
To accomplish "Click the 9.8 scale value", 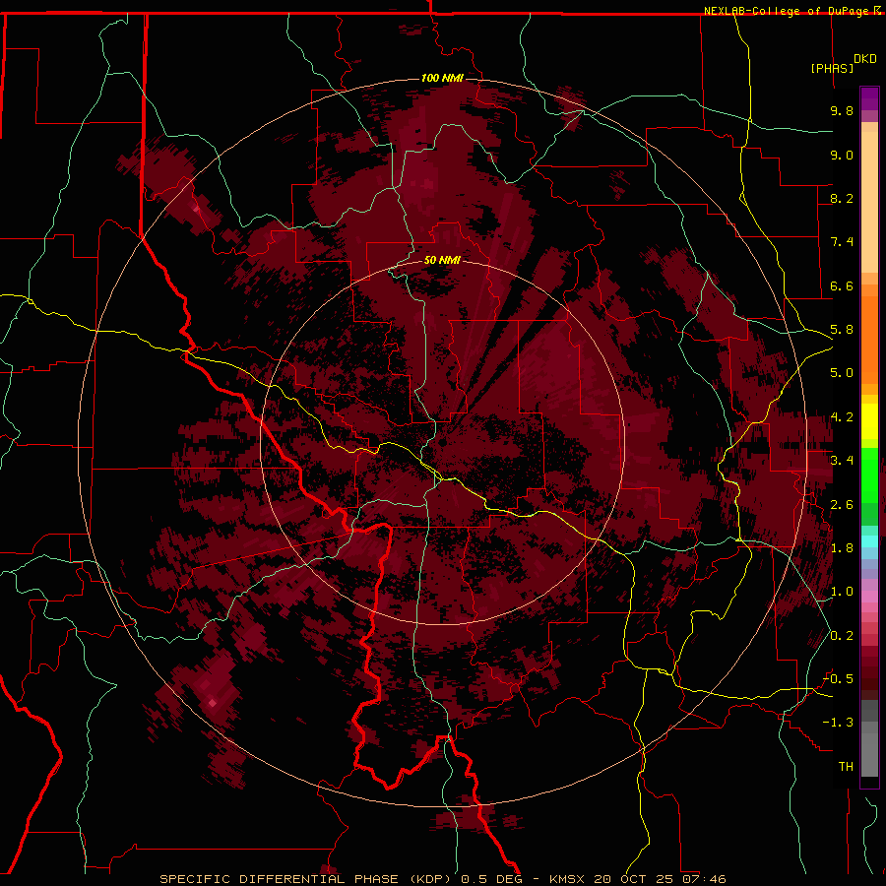I will (842, 110).
